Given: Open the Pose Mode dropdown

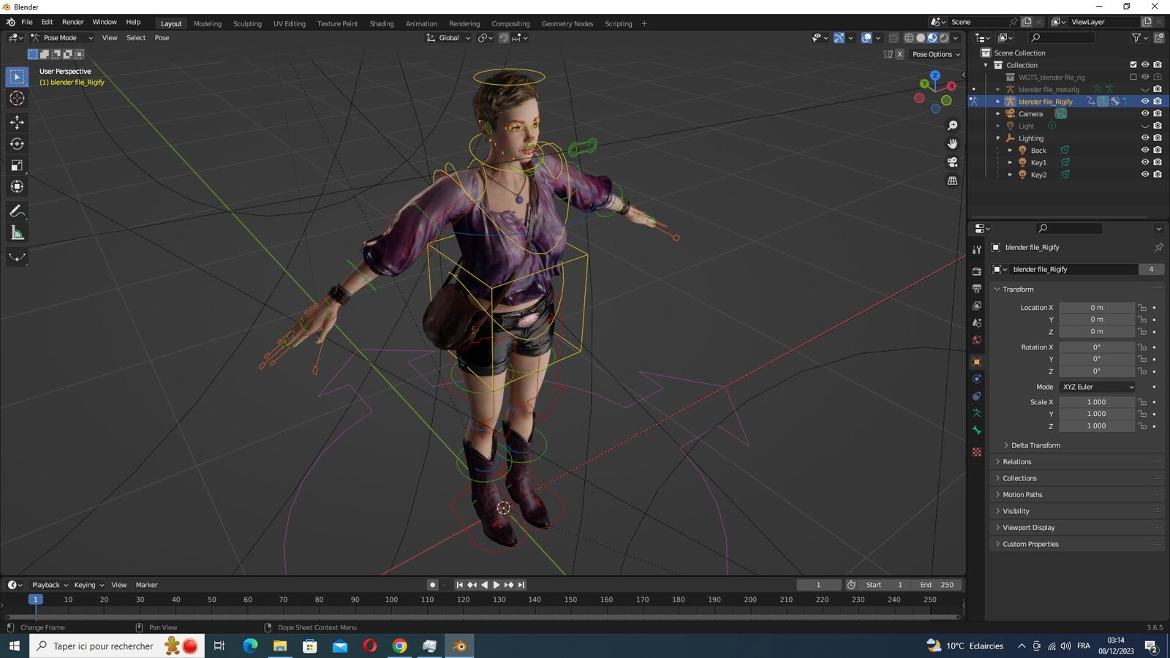Looking at the screenshot, I should point(62,38).
